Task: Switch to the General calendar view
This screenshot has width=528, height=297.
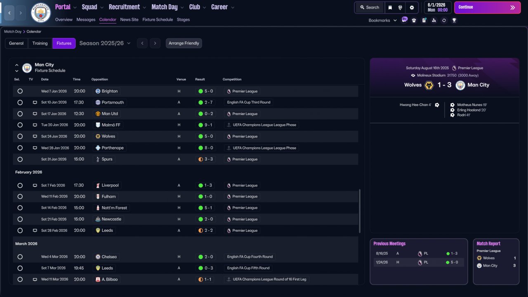Action: 16,43
